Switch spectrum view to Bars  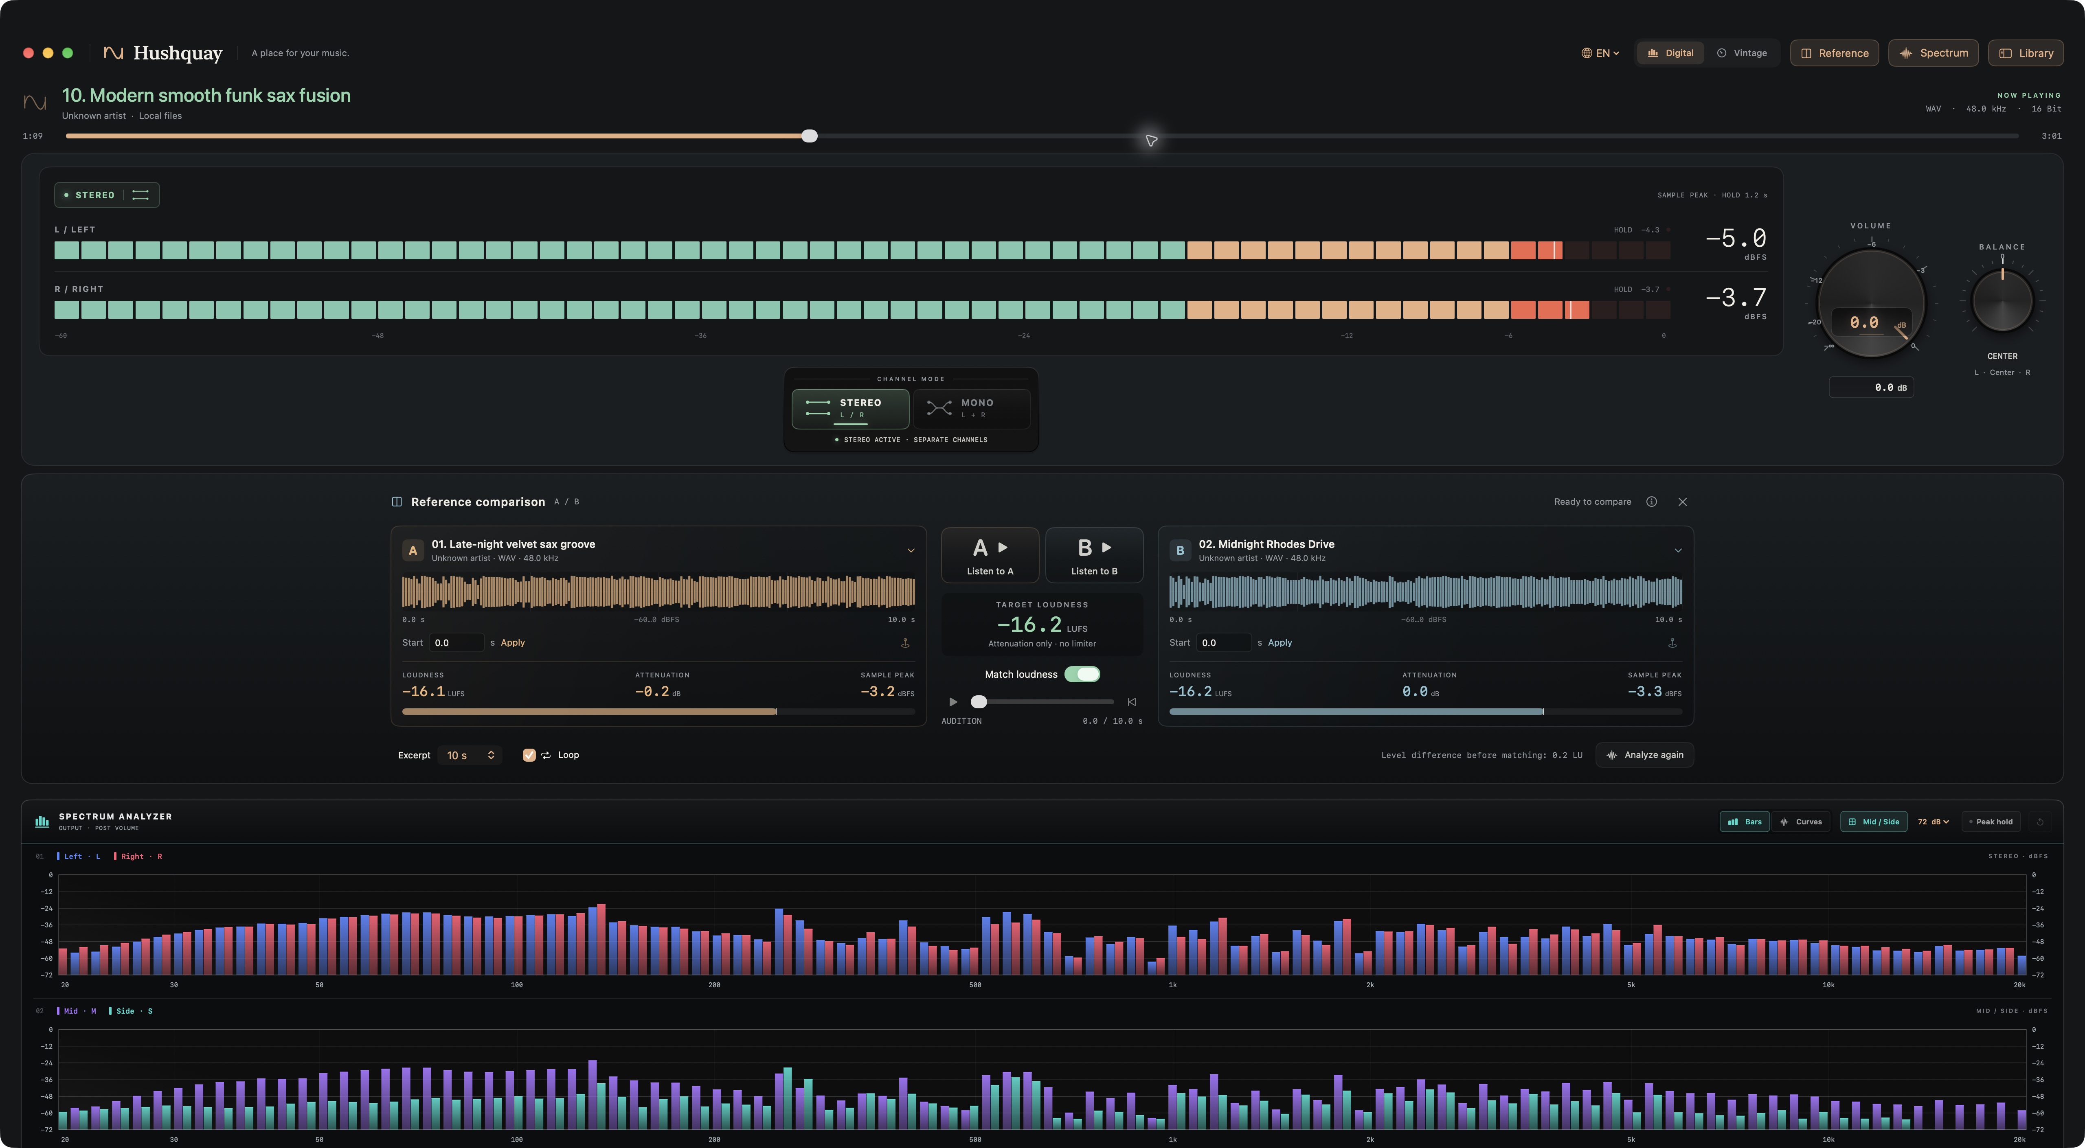click(1744, 822)
